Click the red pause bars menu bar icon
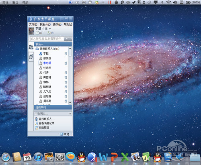The width and height of the screenshot is (201, 165). 110,2
